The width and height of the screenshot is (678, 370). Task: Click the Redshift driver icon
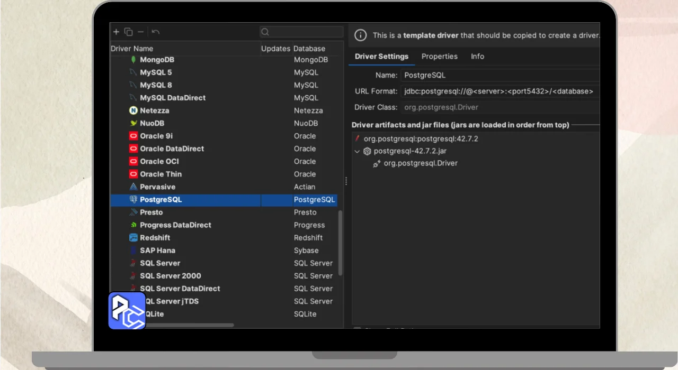(133, 238)
